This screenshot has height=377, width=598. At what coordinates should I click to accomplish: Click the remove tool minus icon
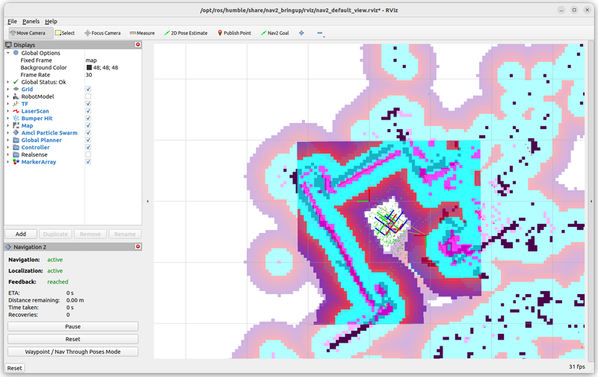(320, 33)
